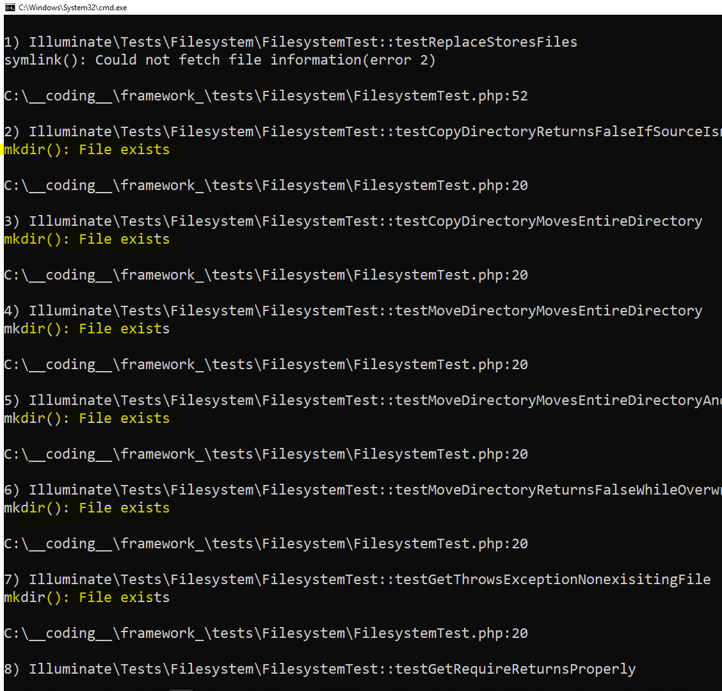This screenshot has height=691, width=722.
Task: Click mkdir() File exists under test 7
Action: coord(87,597)
